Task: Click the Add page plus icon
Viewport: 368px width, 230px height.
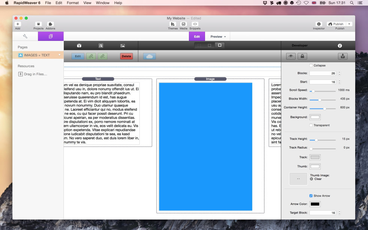Action: point(18,24)
